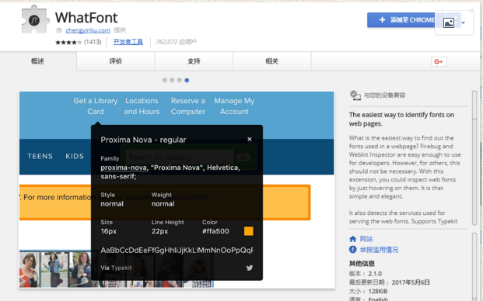Click first woman photo thumbnail in preview
This screenshot has height=301, width=483.
pos(30,270)
